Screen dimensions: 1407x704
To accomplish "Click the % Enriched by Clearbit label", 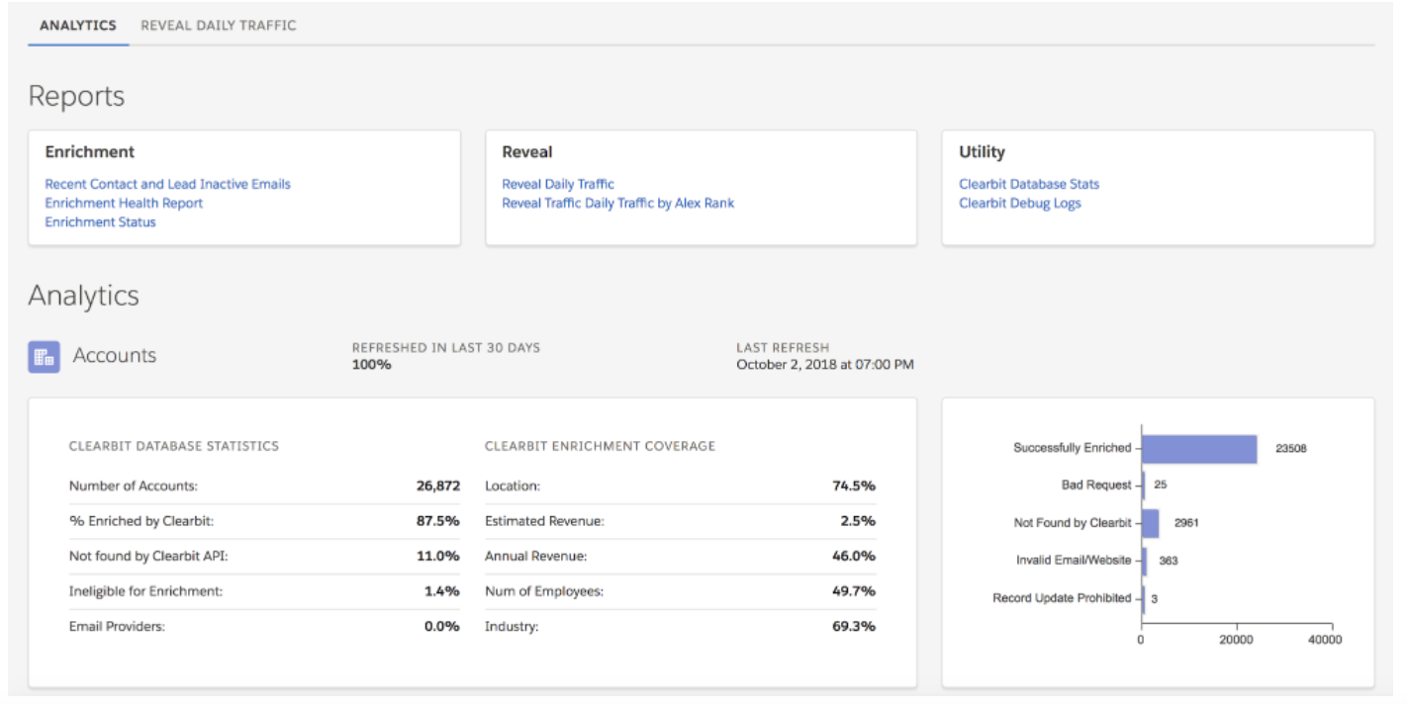I will tap(141, 521).
